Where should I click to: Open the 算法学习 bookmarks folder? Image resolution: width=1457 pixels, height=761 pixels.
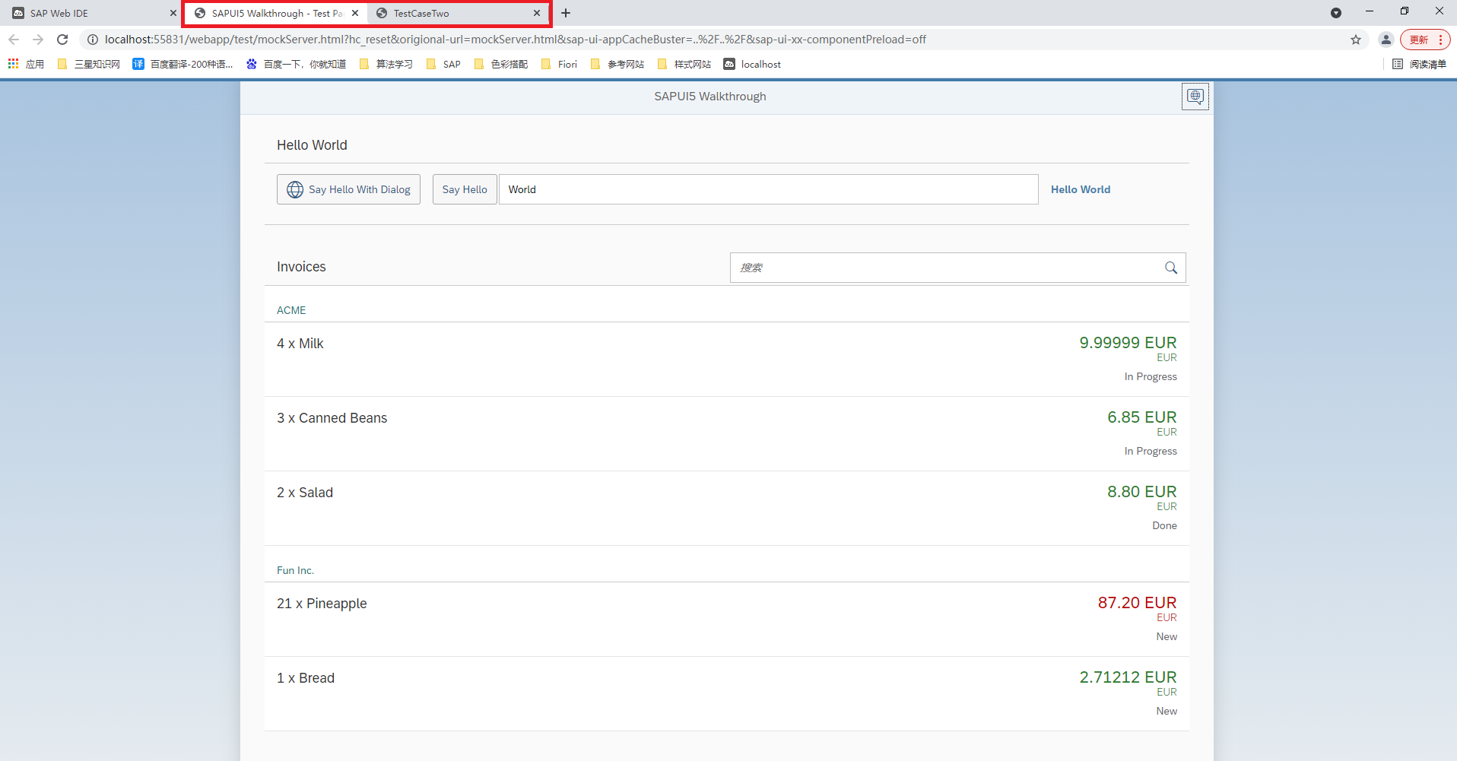[x=386, y=65]
